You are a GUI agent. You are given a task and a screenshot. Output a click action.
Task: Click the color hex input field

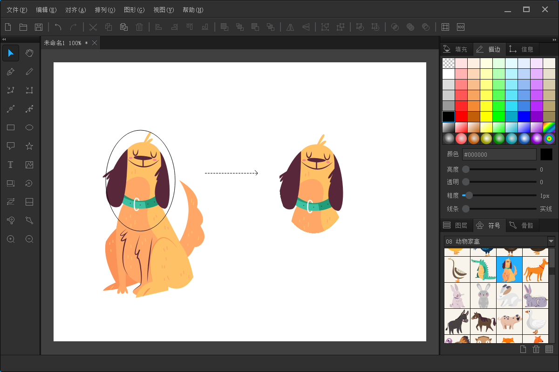pyautogui.click(x=499, y=154)
